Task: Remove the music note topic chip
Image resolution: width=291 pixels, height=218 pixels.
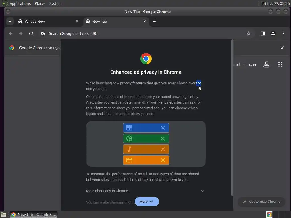Action: click(163, 149)
